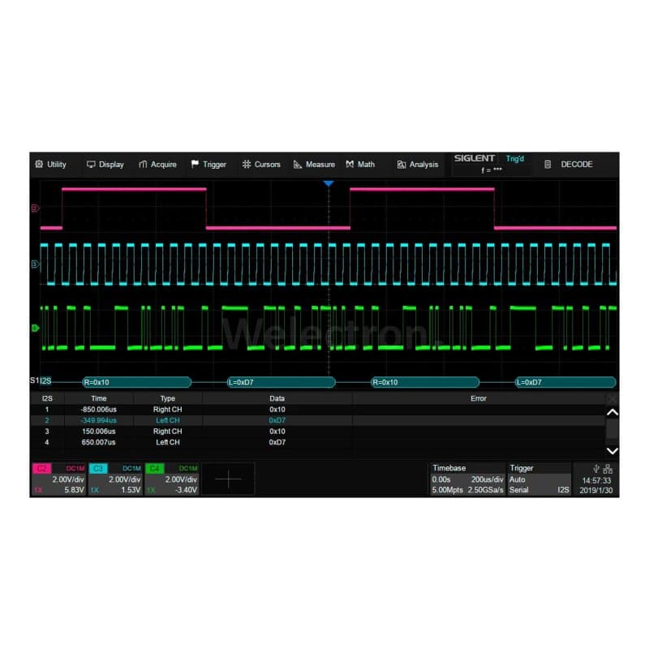Click the Measure ruler icon

tap(298, 165)
